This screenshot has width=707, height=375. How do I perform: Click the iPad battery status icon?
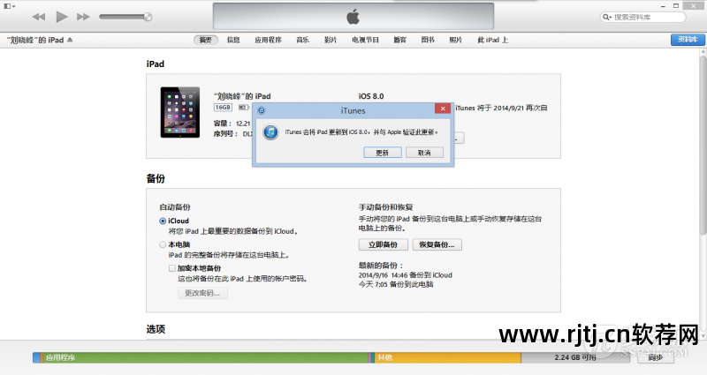tap(244, 108)
